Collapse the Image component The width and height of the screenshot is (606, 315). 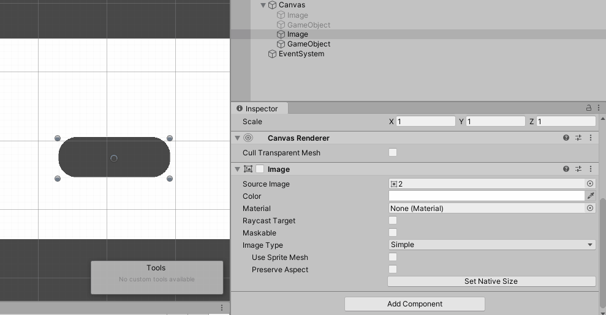pyautogui.click(x=237, y=169)
